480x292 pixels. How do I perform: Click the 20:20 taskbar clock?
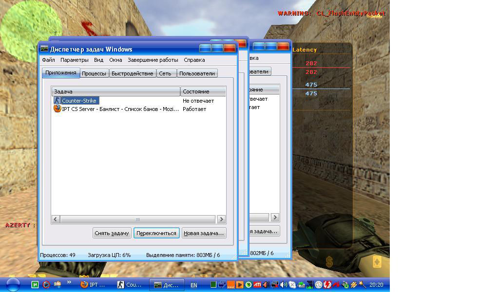coord(376,285)
